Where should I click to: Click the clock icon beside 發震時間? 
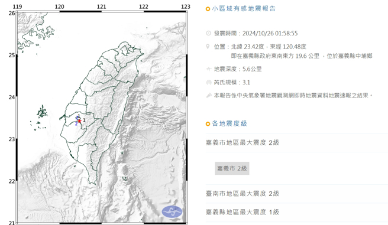coord(208,33)
